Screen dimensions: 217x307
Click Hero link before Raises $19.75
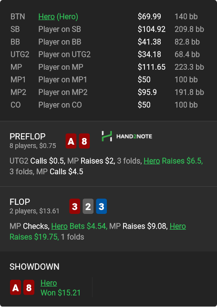pyautogui.click(x=178, y=226)
